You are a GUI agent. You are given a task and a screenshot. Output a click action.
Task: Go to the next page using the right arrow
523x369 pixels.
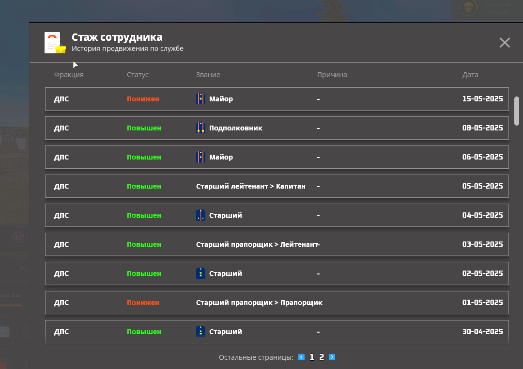click(x=332, y=357)
